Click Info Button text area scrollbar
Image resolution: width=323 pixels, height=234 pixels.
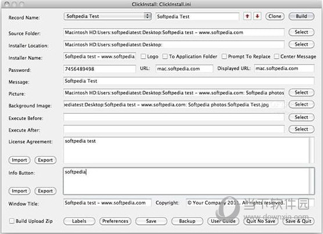point(312,181)
